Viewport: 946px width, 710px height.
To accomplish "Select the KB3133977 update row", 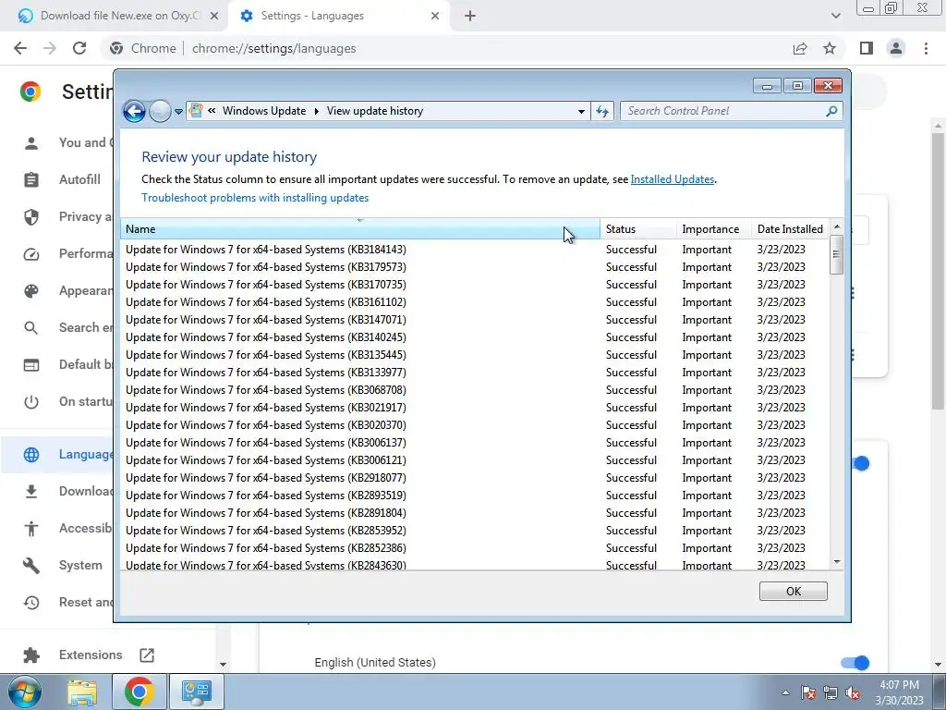I will pos(474,372).
